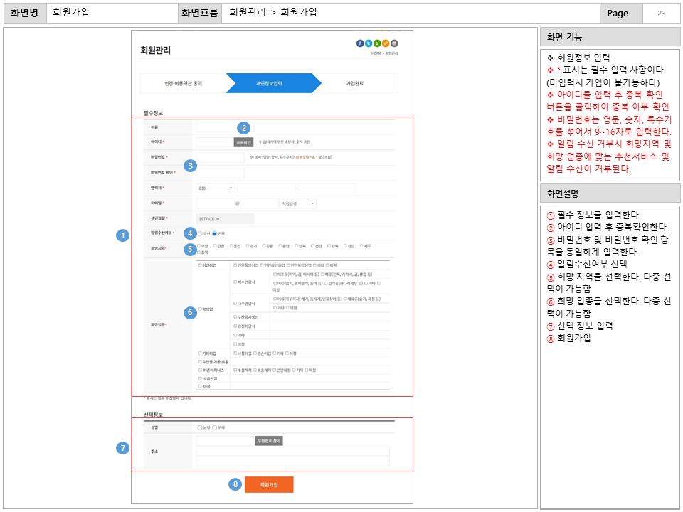Image resolution: width=683 pixels, height=512 pixels.
Task: Click the 중복확인 button next to 아이디
Action: (x=244, y=142)
